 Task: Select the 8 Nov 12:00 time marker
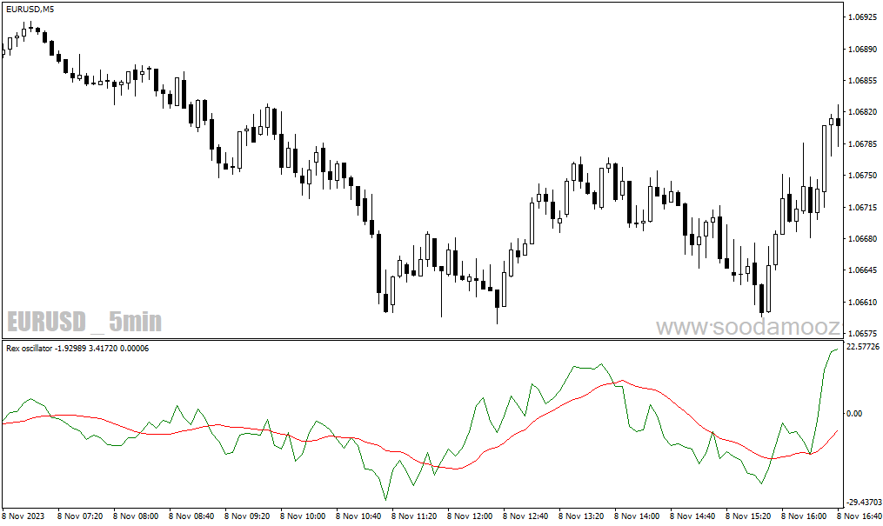click(471, 516)
